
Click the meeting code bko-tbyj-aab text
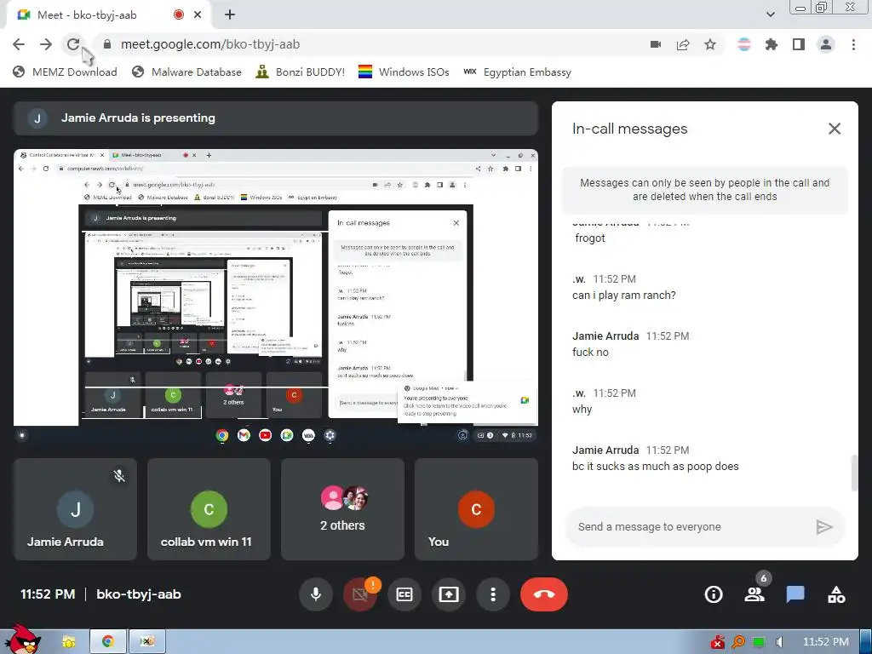139,594
